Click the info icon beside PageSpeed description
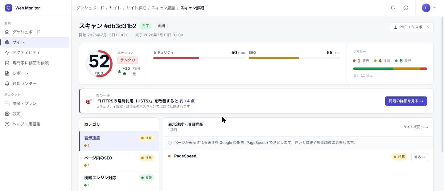This screenshot has height=191, width=444. (170, 143)
